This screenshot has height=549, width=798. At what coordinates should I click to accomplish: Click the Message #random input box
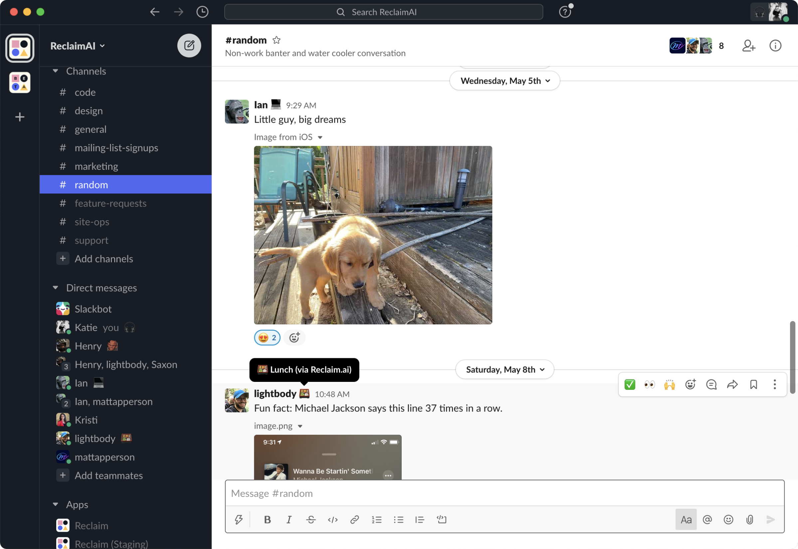tap(504, 493)
